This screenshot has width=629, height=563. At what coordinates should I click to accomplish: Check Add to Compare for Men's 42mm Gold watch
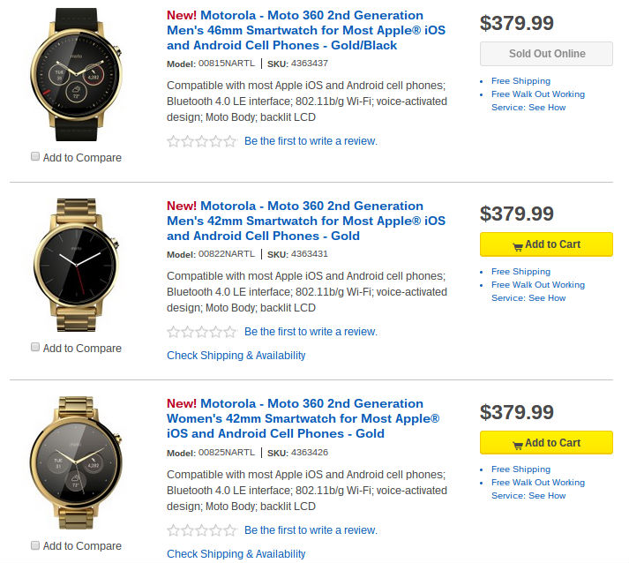(x=35, y=348)
